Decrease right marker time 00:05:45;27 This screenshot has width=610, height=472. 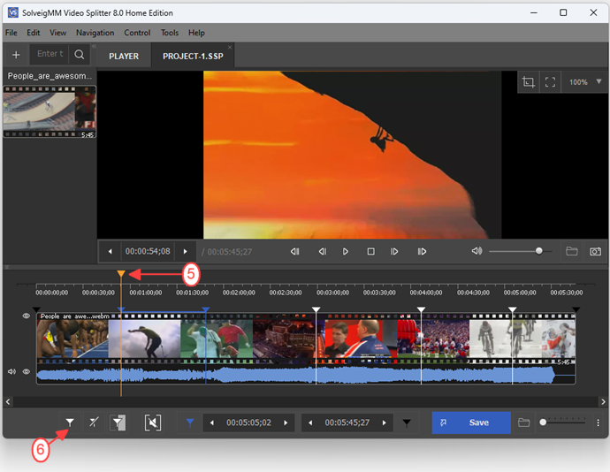310,423
